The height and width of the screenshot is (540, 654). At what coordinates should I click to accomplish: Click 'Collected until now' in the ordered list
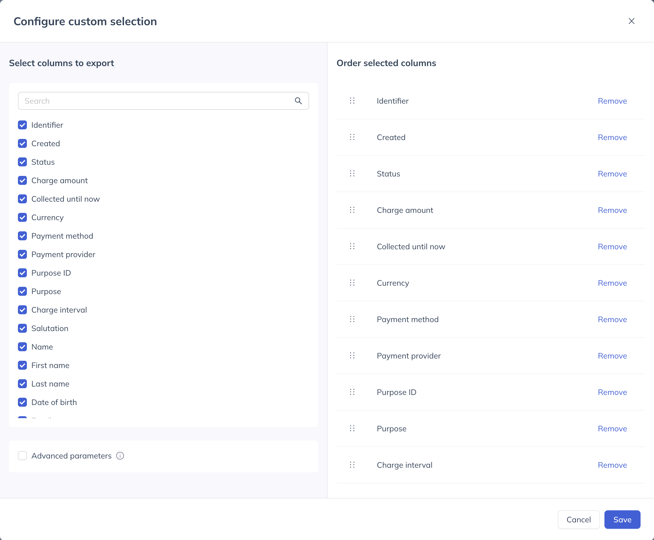pos(411,247)
